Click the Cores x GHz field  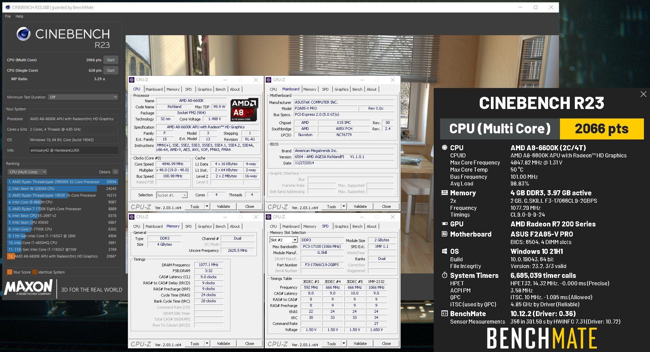point(74,129)
